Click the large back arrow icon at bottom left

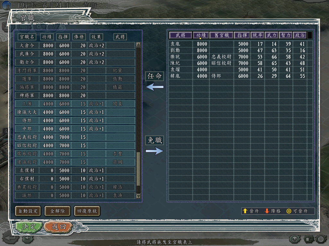click(10, 238)
